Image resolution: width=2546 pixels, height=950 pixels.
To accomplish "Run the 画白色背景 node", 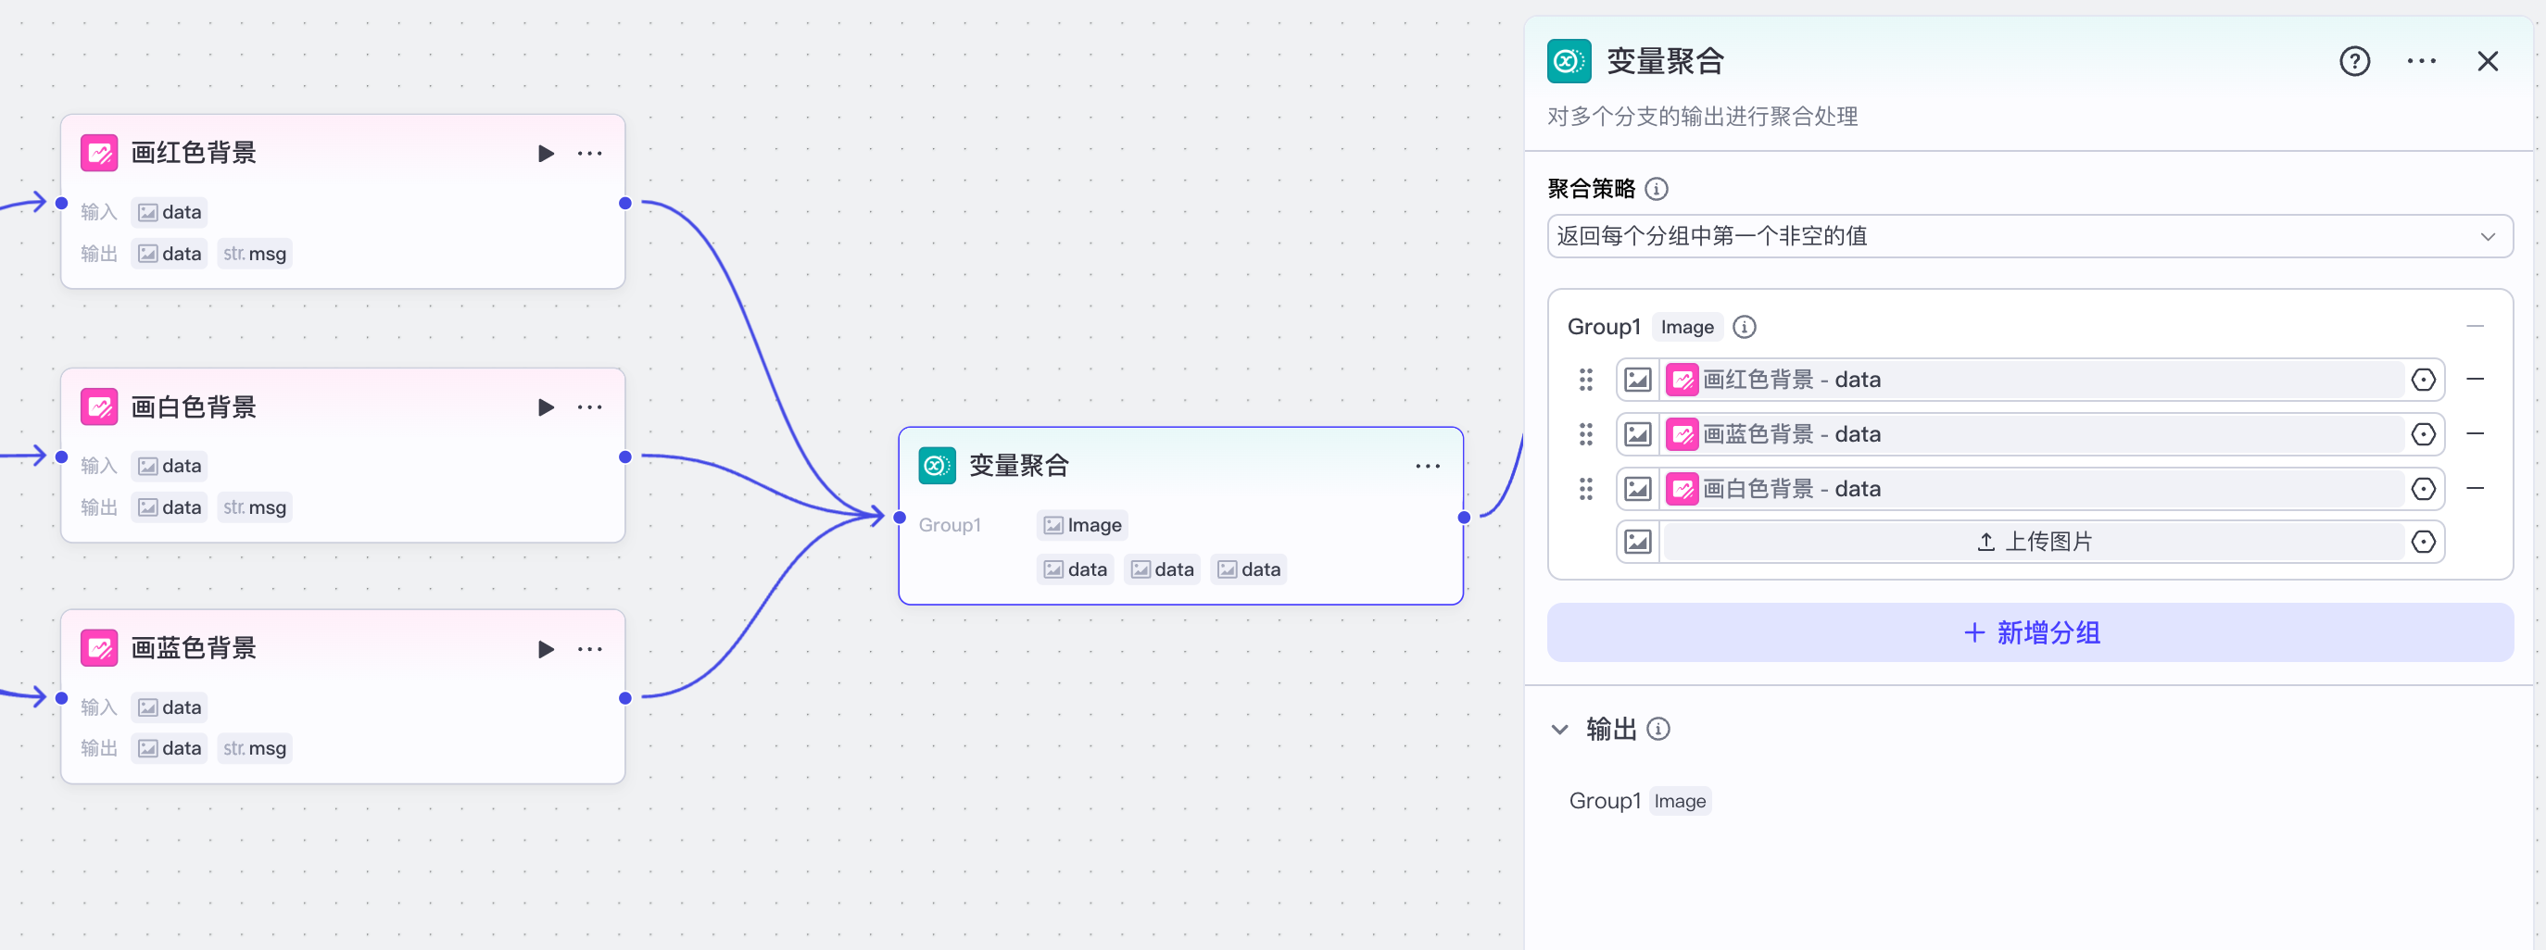I will tap(545, 406).
